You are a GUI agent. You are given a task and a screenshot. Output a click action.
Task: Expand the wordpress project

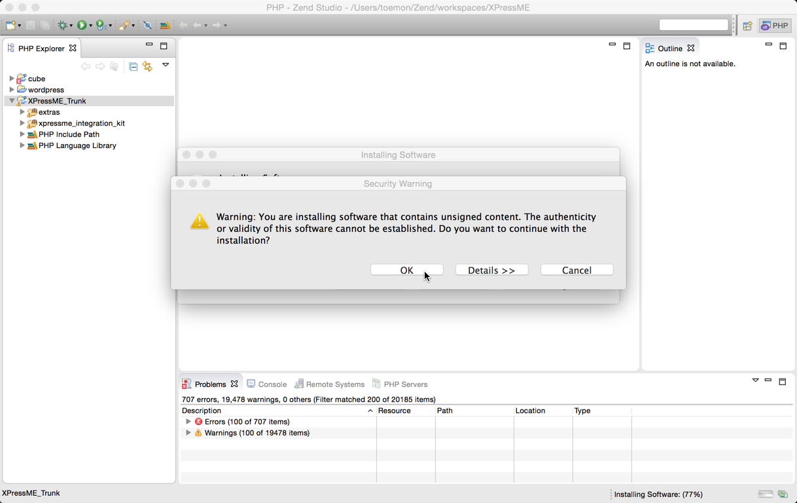click(x=11, y=90)
